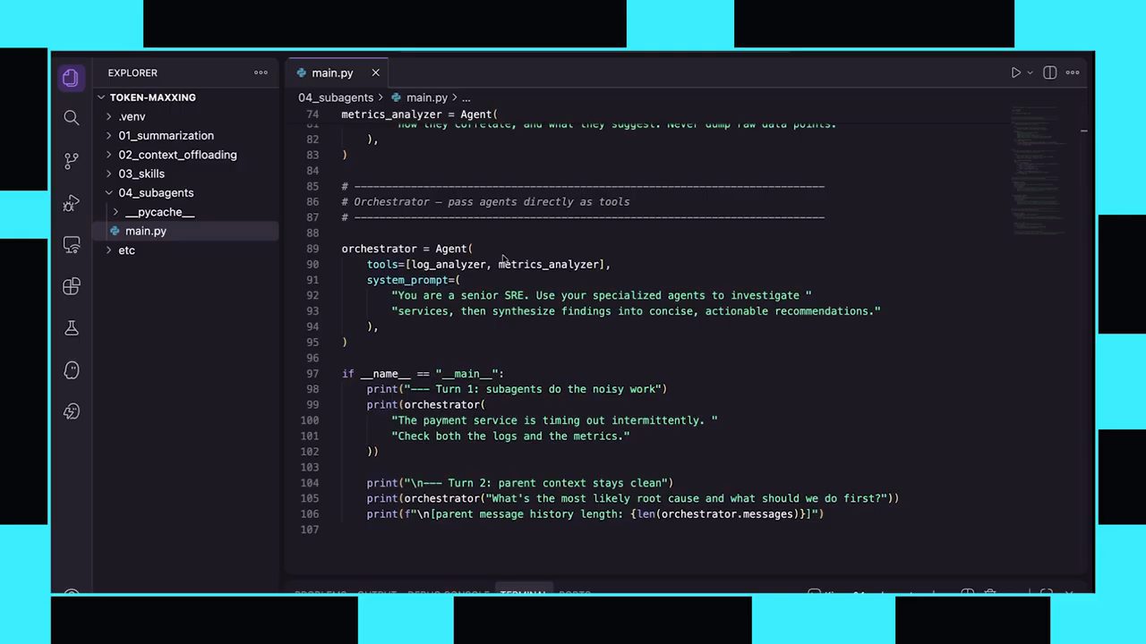Image resolution: width=1146 pixels, height=644 pixels.
Task: Open the Run and Debug view
Action: [72, 202]
